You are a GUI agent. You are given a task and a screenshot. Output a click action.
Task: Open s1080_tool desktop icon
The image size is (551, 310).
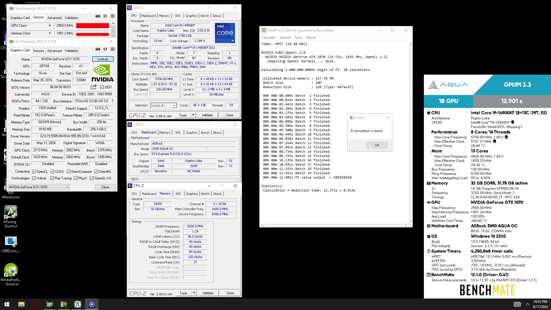(x=11, y=244)
